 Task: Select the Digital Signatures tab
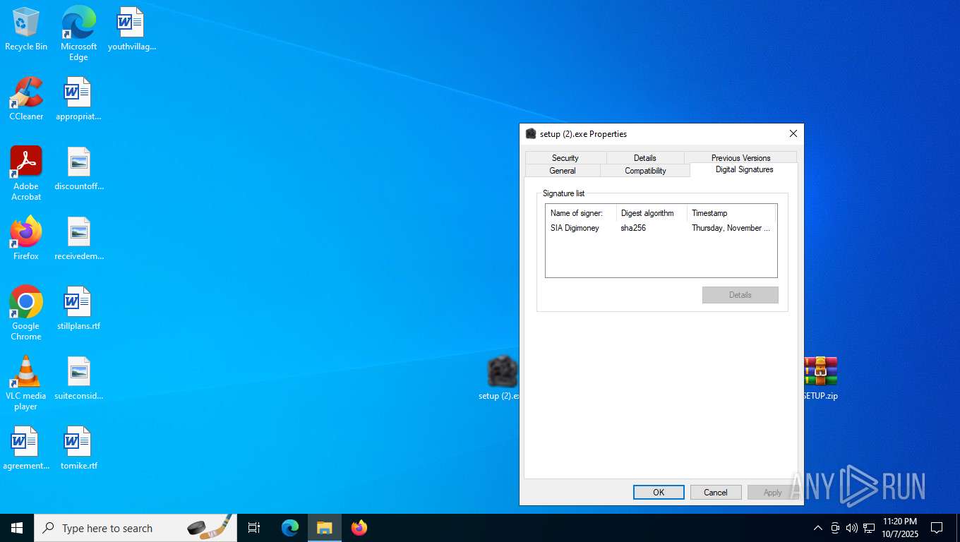tap(744, 169)
